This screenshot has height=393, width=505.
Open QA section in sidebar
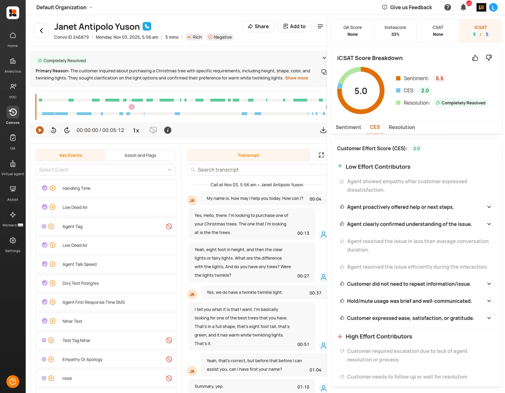tap(13, 142)
